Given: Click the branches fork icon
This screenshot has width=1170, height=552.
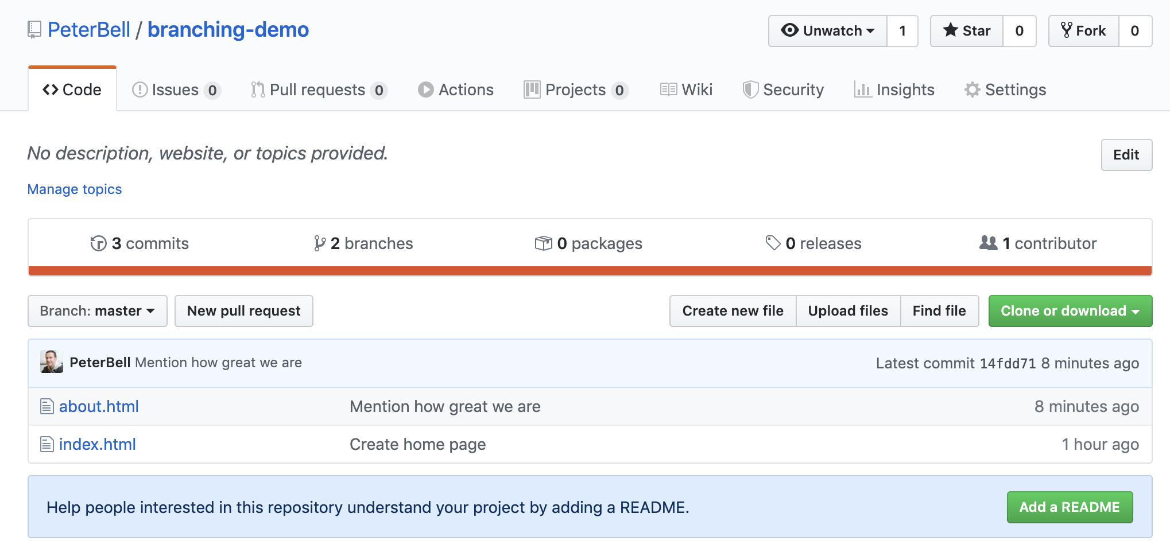Looking at the screenshot, I should (320, 243).
